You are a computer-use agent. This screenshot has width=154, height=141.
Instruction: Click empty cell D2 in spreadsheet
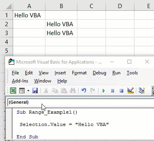click(x=120, y=24)
